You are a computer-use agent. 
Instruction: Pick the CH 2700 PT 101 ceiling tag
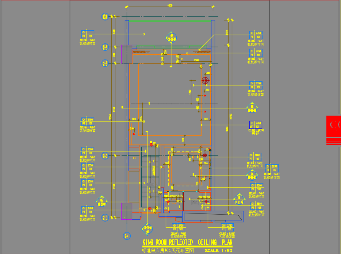click(x=88, y=210)
